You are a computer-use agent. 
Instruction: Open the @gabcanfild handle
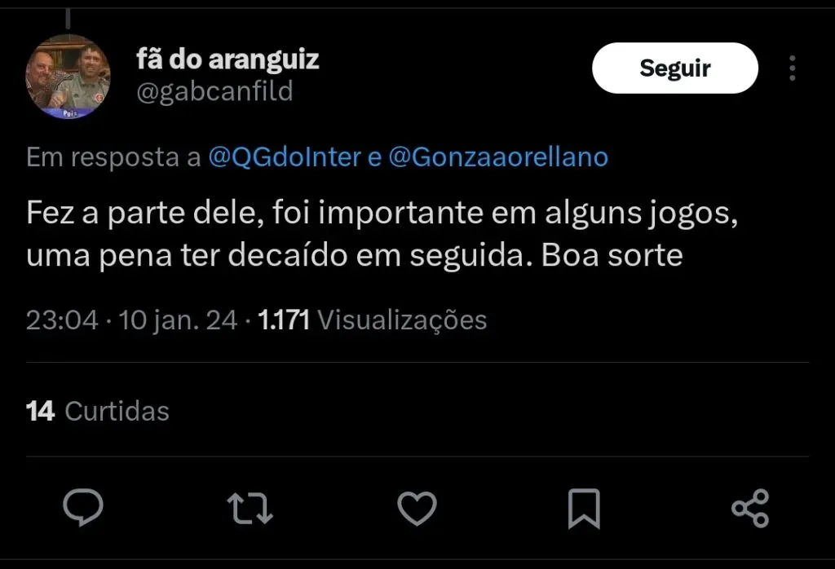pos(214,90)
